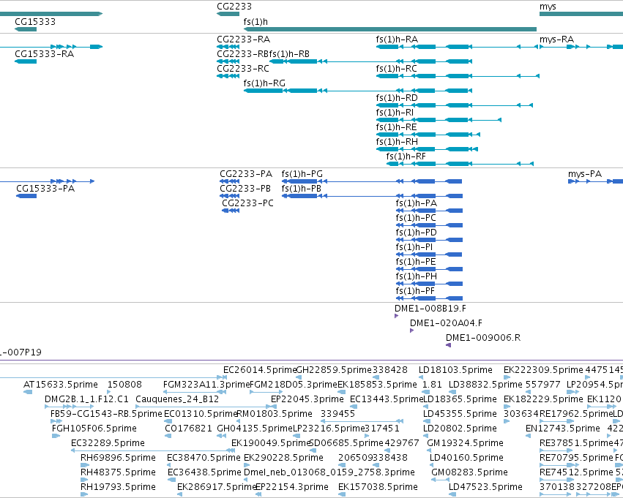Open transcript CG15333-RA
The height and width of the screenshot is (498, 623).
44,54
